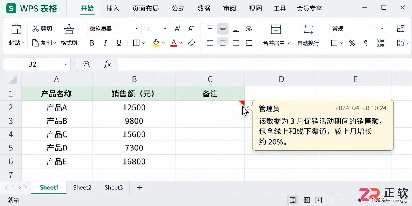412x206 pixels.
Task: Switch to the Sheet3 tab
Action: click(x=114, y=188)
